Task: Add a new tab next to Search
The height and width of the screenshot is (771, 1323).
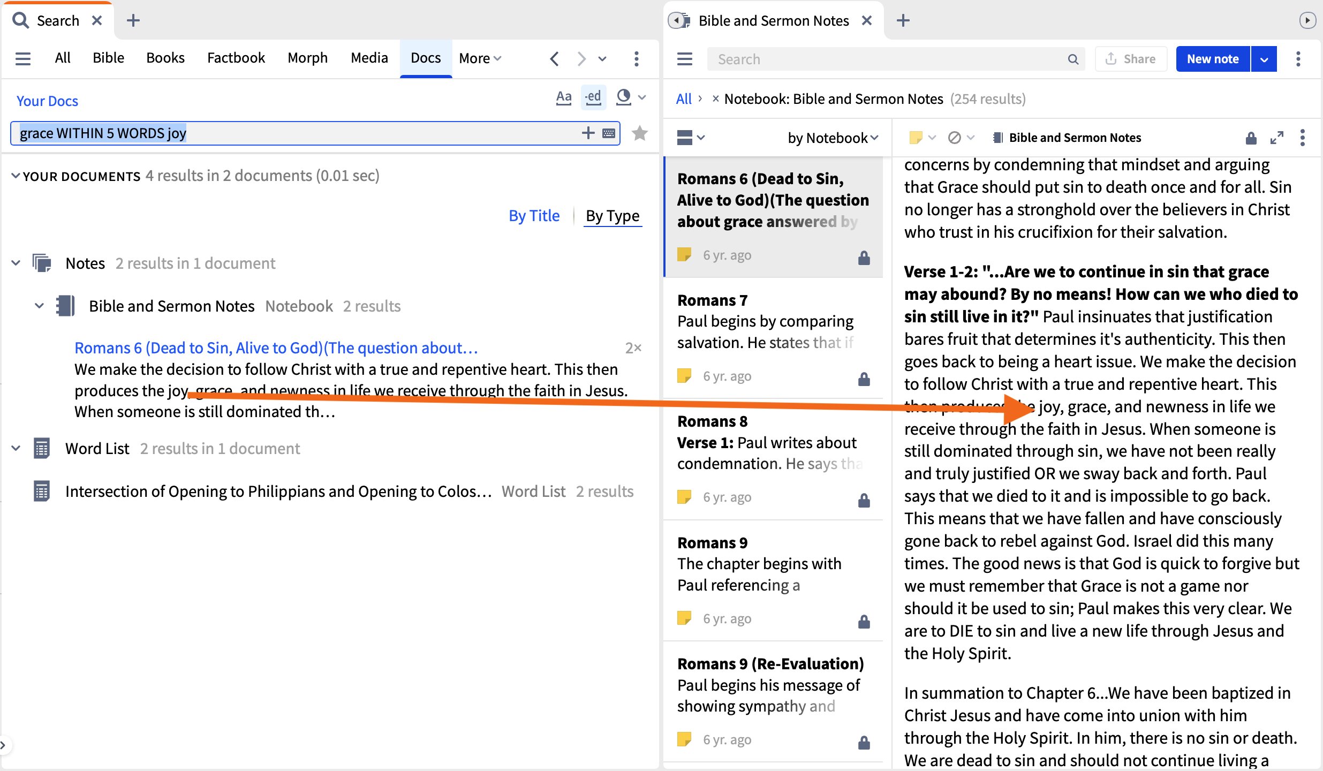Action: (x=133, y=20)
